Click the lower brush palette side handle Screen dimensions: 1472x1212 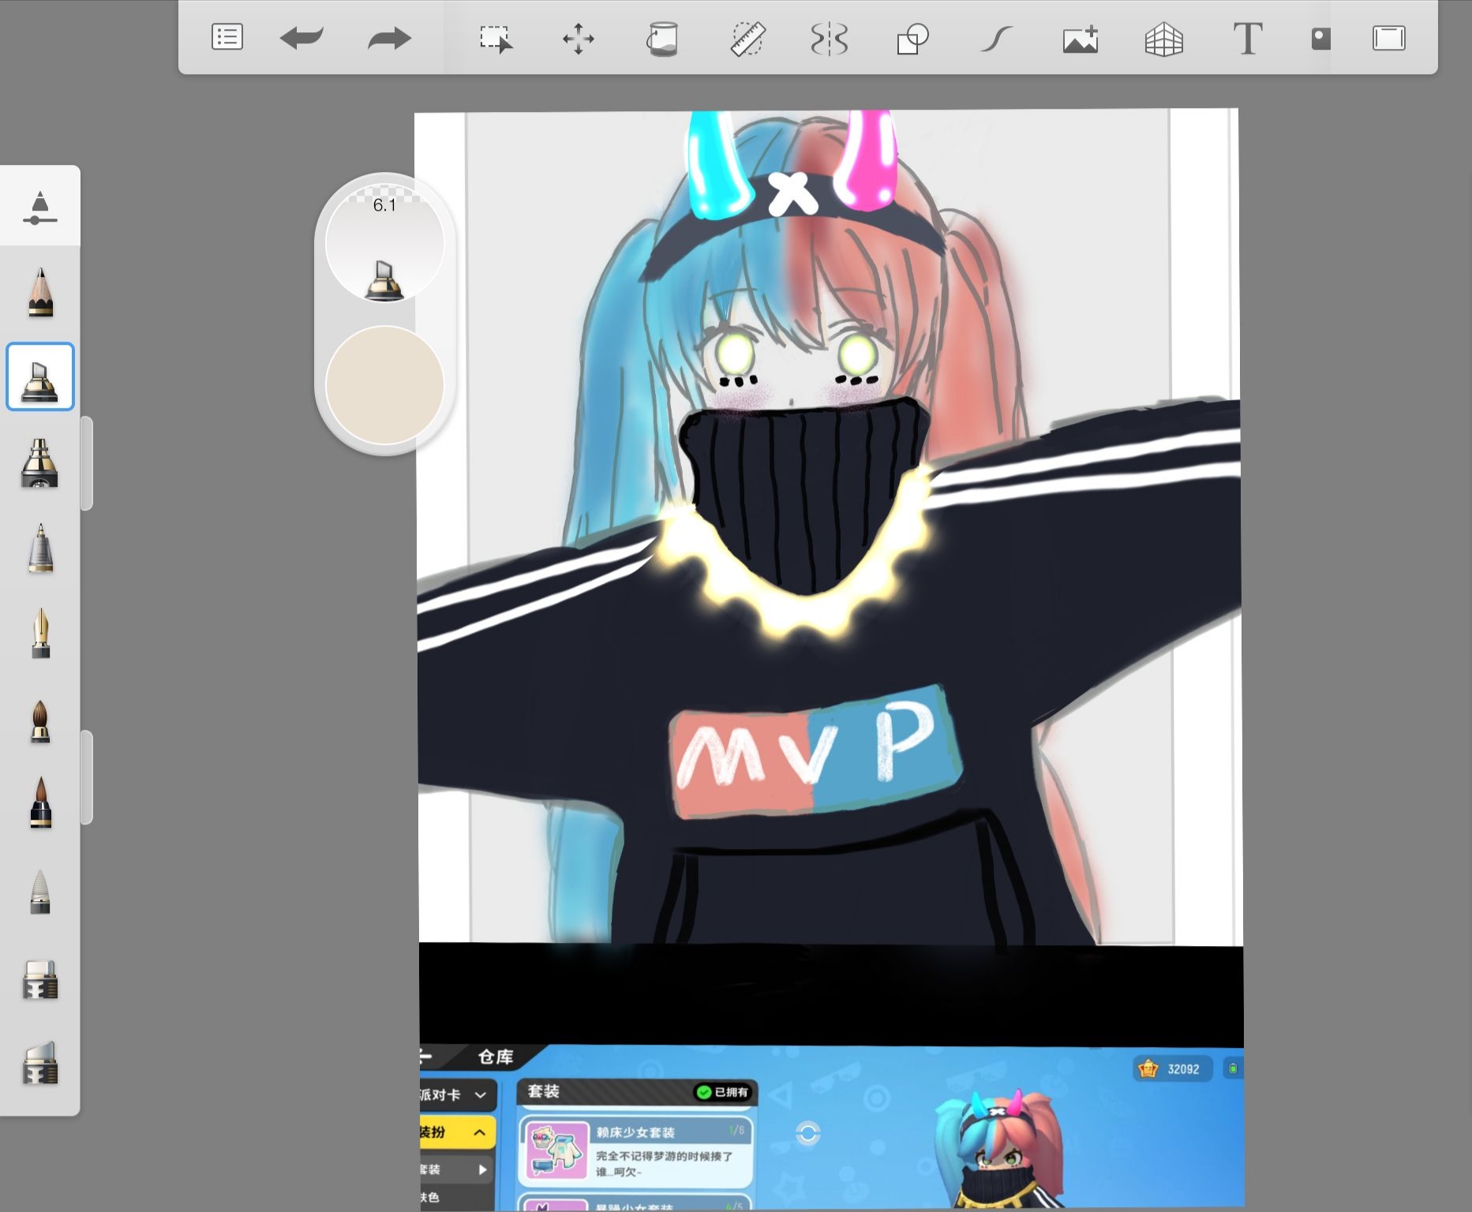[87, 778]
